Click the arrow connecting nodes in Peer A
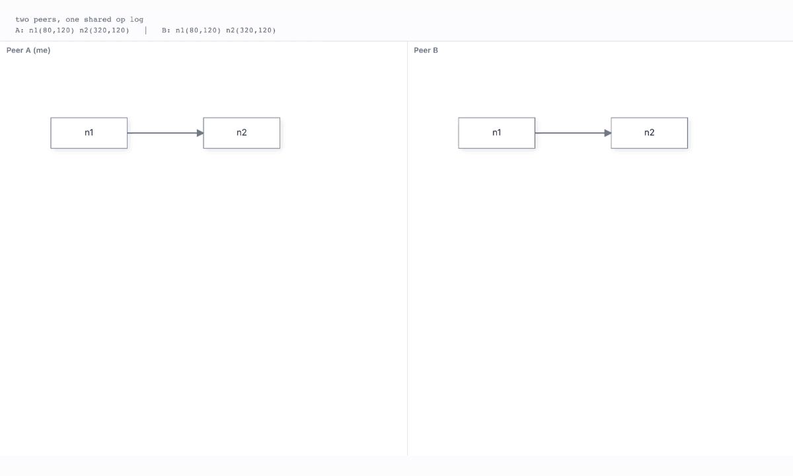The width and height of the screenshot is (793, 476). coord(165,133)
